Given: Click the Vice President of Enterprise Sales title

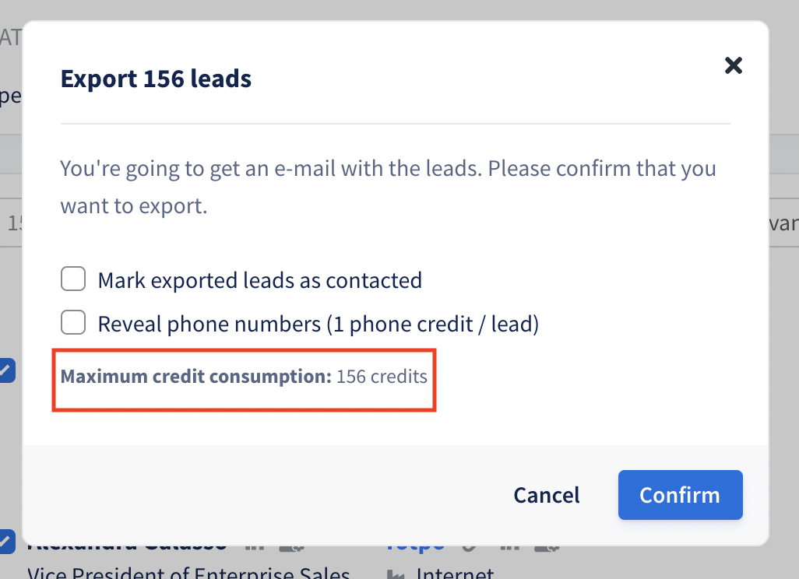Looking at the screenshot, I should (x=188, y=572).
